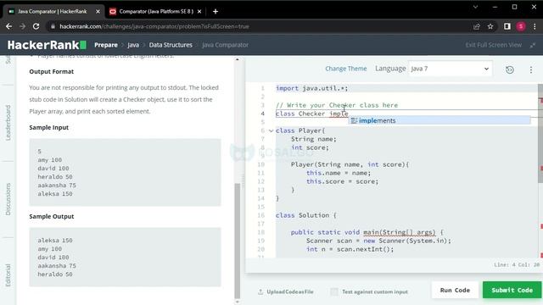
Task: Collapse the class Player code block
Action: (x=271, y=130)
